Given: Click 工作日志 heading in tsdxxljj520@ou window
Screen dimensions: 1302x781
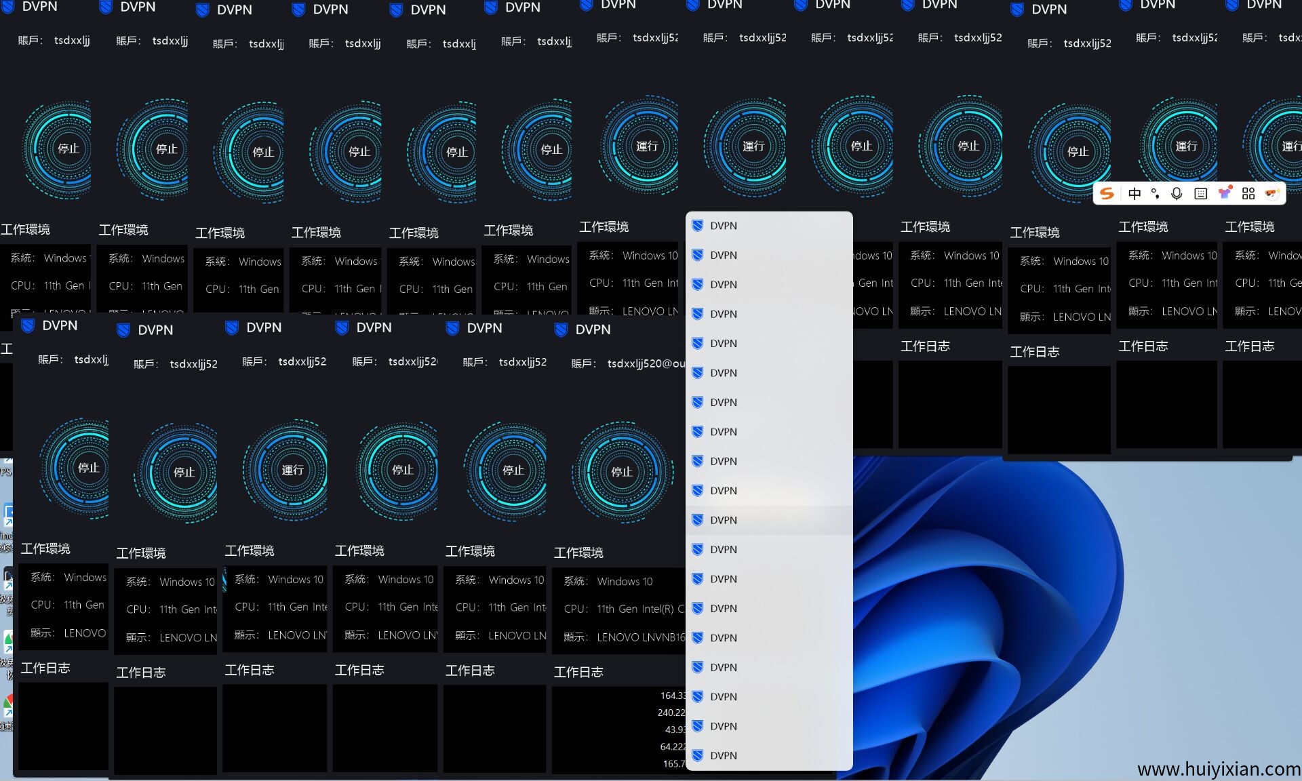Looking at the screenshot, I should [x=578, y=672].
